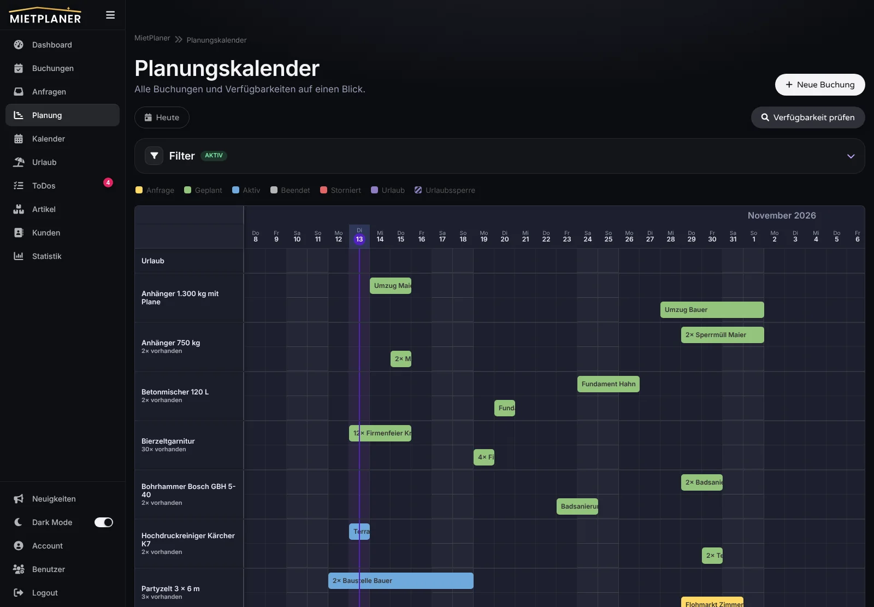Click the Kalender grid icon
Image resolution: width=874 pixels, height=607 pixels.
tap(19, 139)
